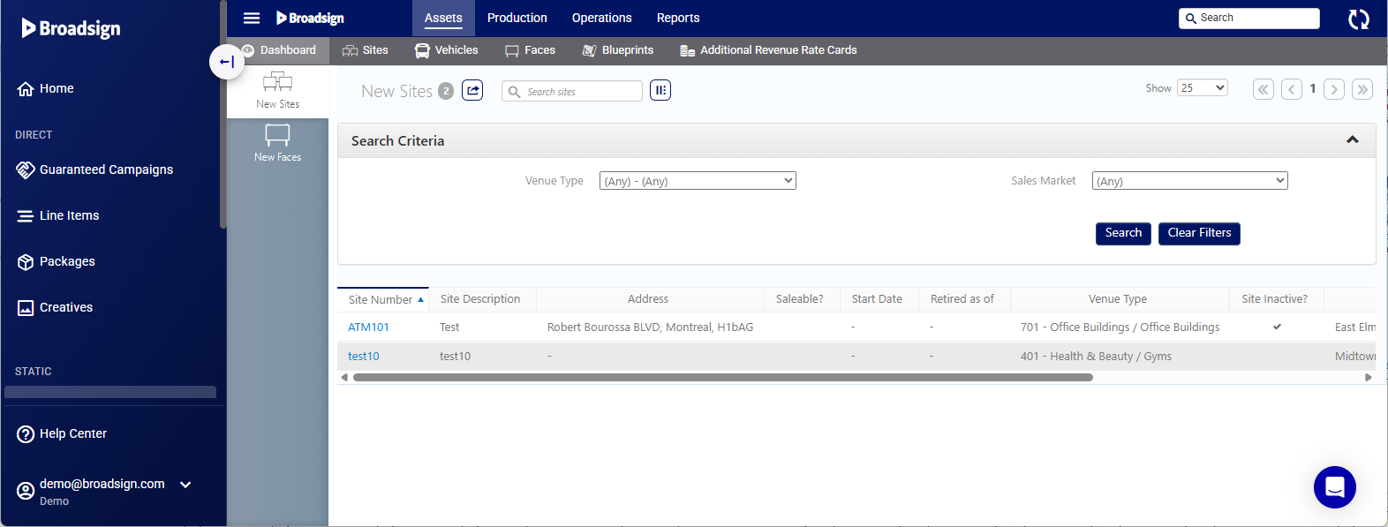
Task: Switch to the Production menu
Action: 517,18
